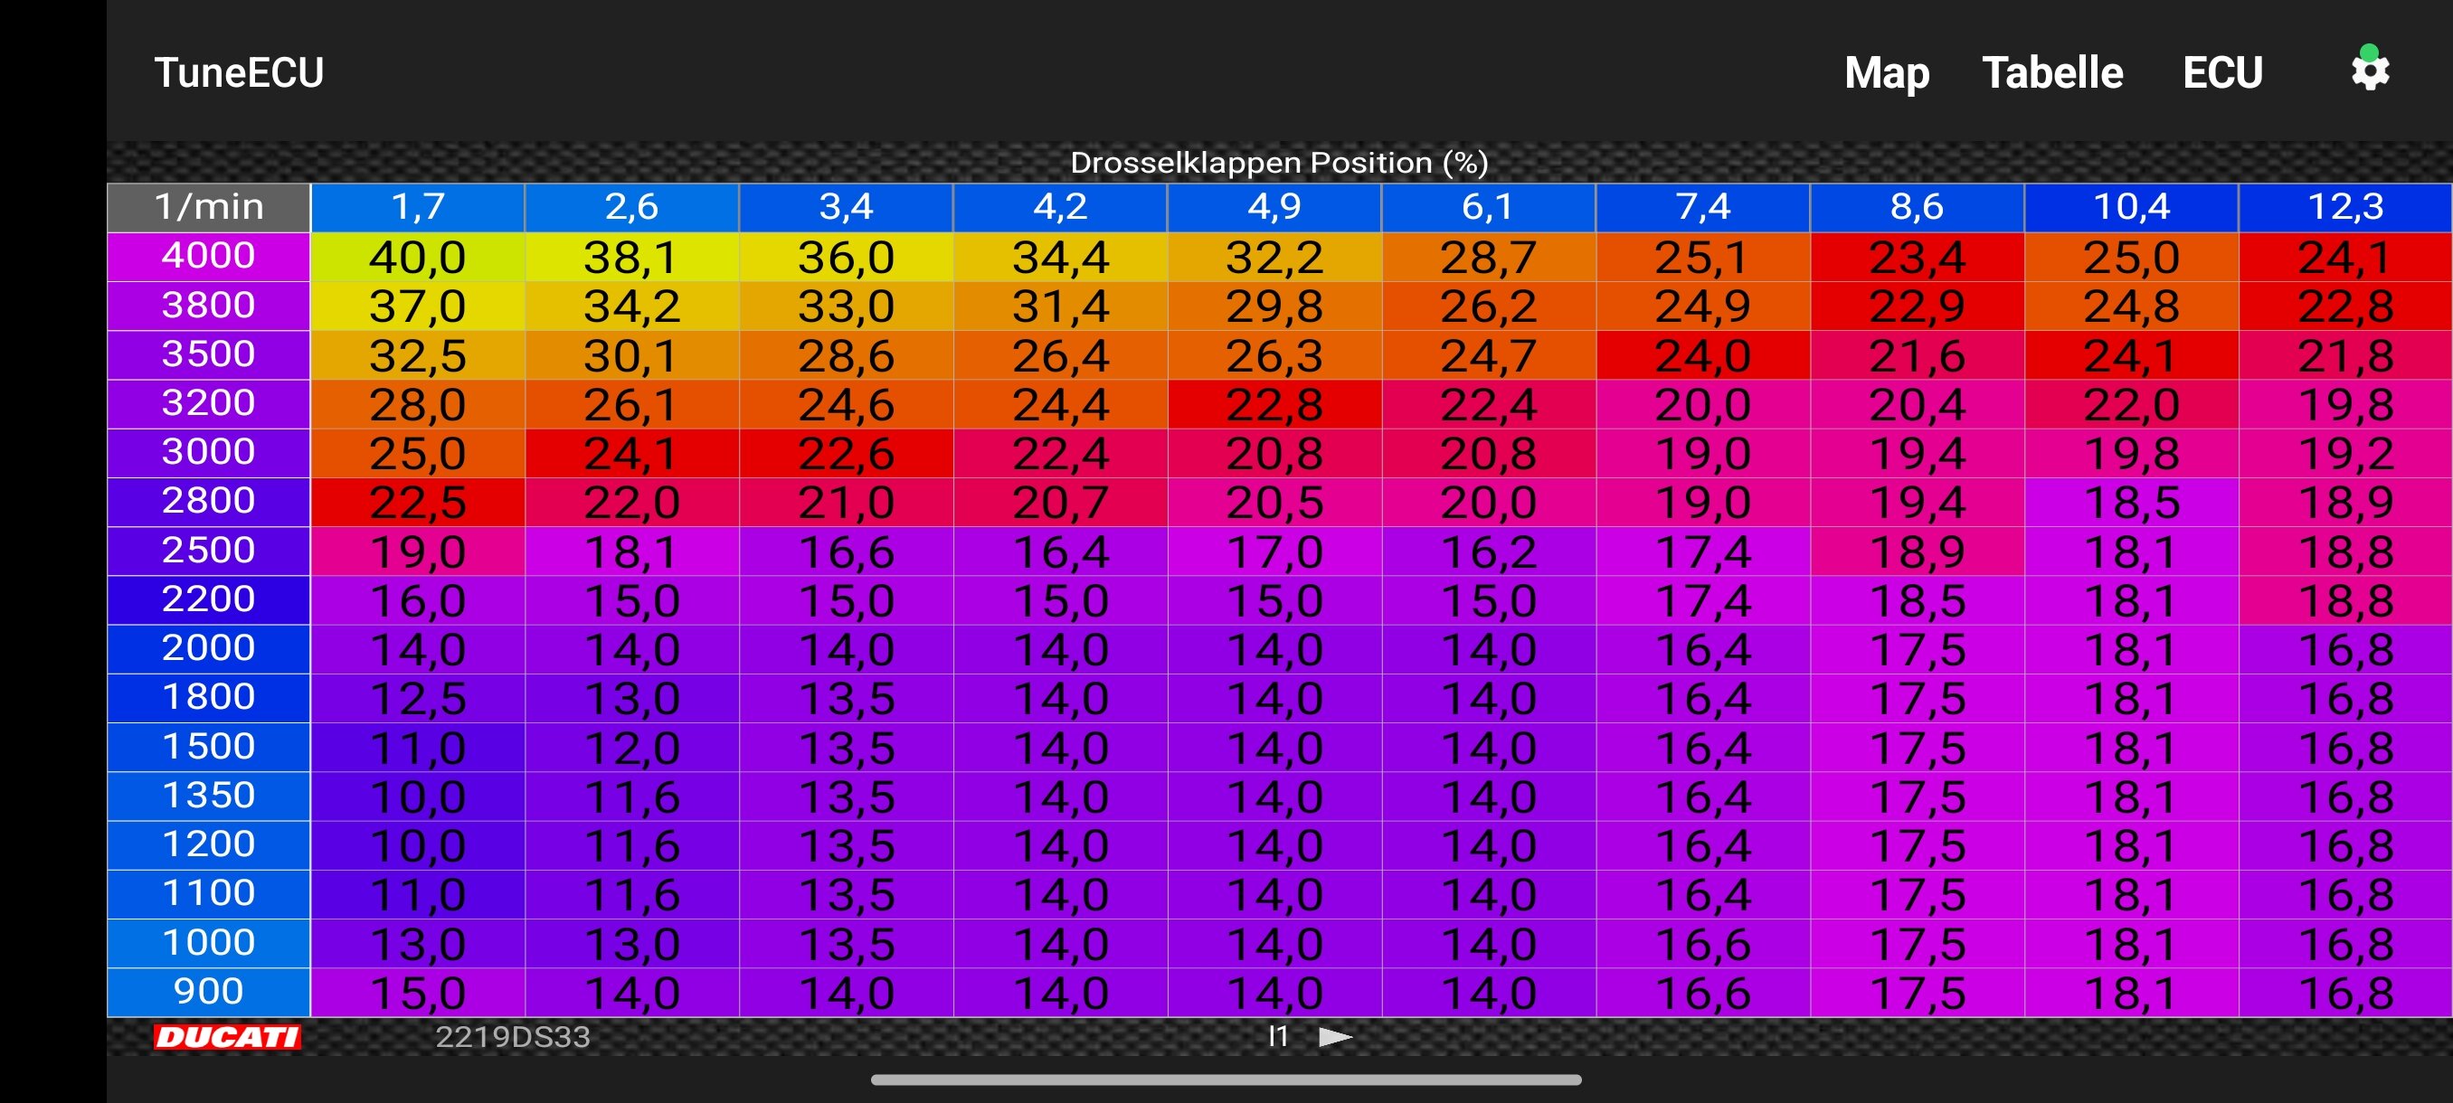Select the 1350 rpm row header
The height and width of the screenshot is (1103, 2453).
pyautogui.click(x=209, y=796)
